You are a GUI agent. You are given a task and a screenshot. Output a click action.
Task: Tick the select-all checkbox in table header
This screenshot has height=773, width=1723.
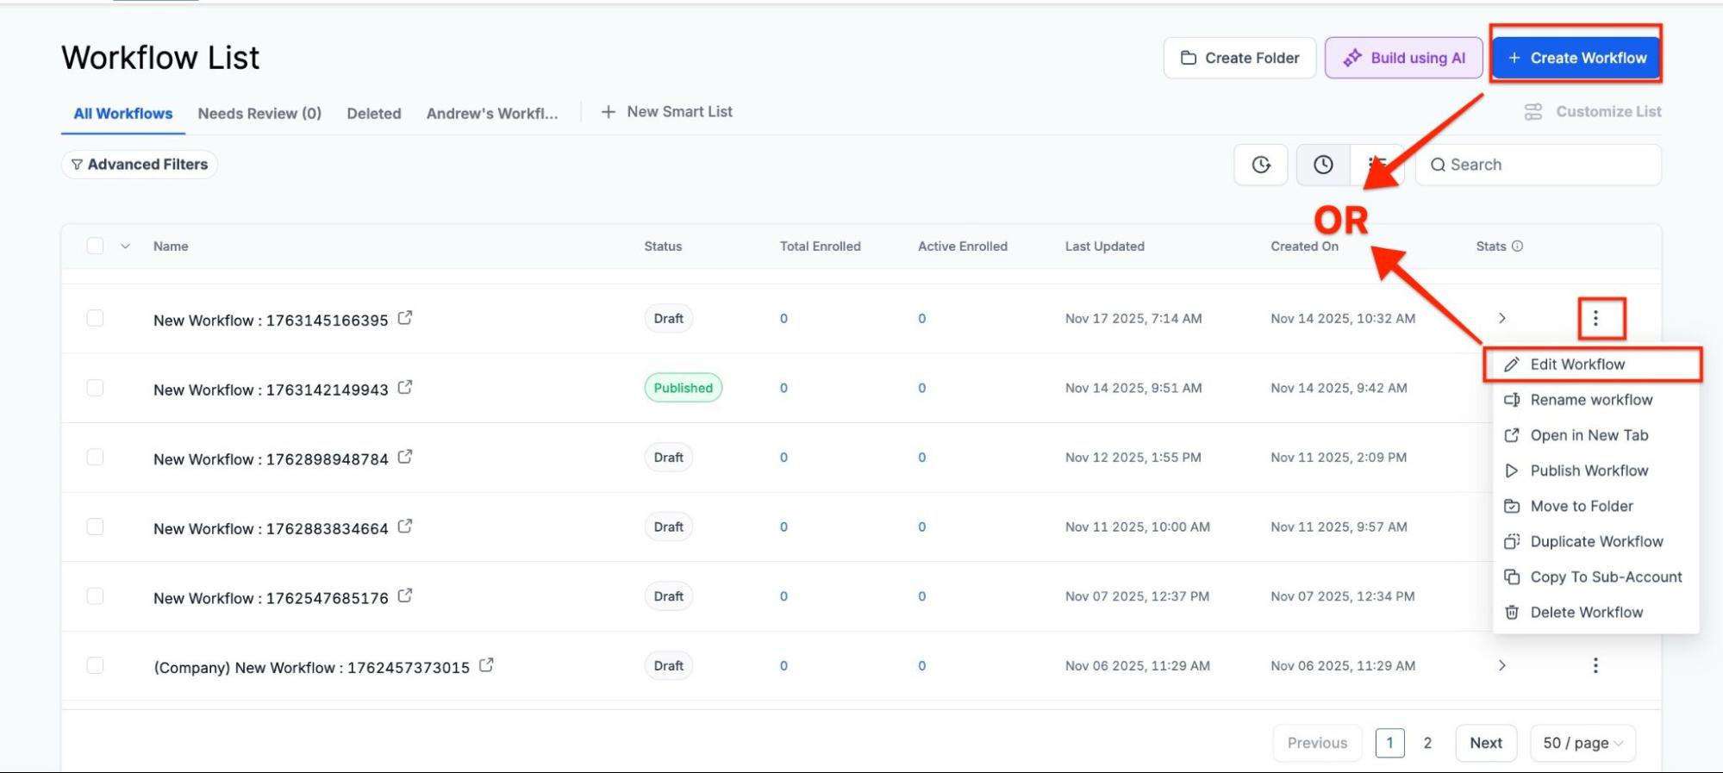pyautogui.click(x=96, y=246)
